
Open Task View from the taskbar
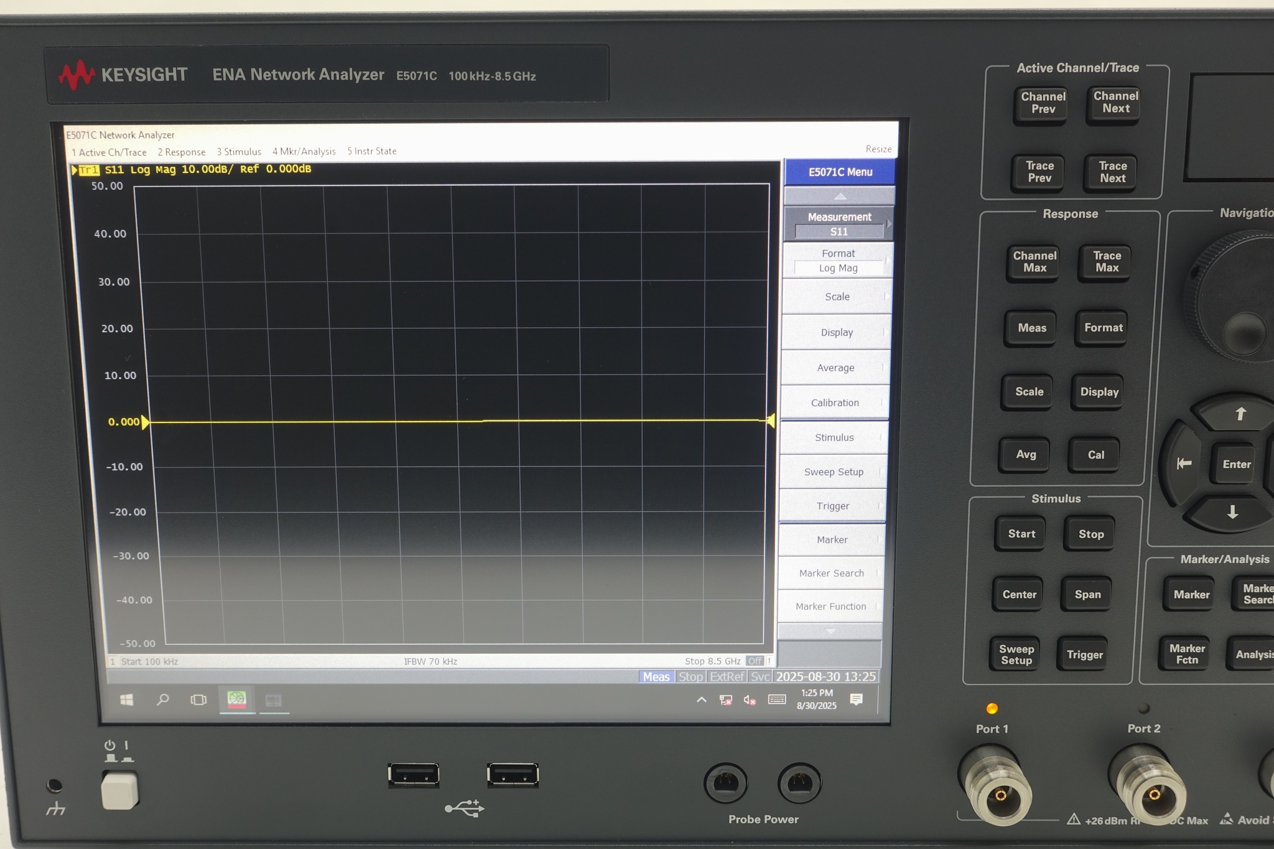click(x=197, y=699)
